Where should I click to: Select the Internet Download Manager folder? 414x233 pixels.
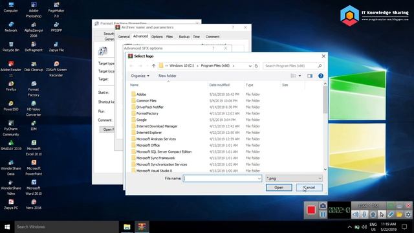157,126
